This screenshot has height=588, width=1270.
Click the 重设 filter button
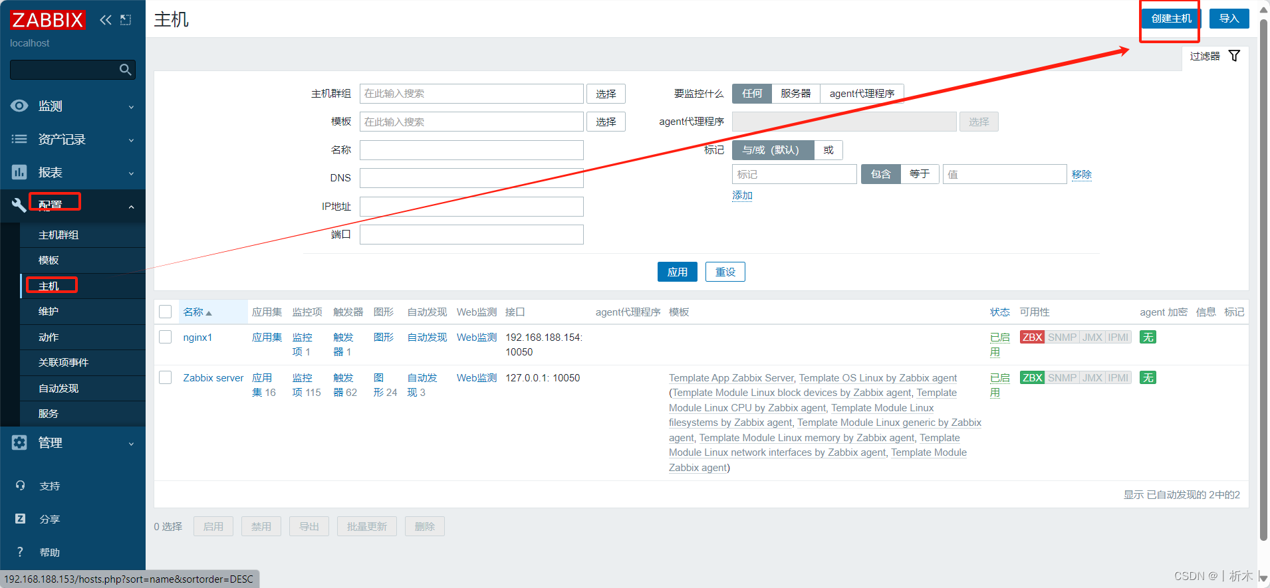(x=725, y=272)
